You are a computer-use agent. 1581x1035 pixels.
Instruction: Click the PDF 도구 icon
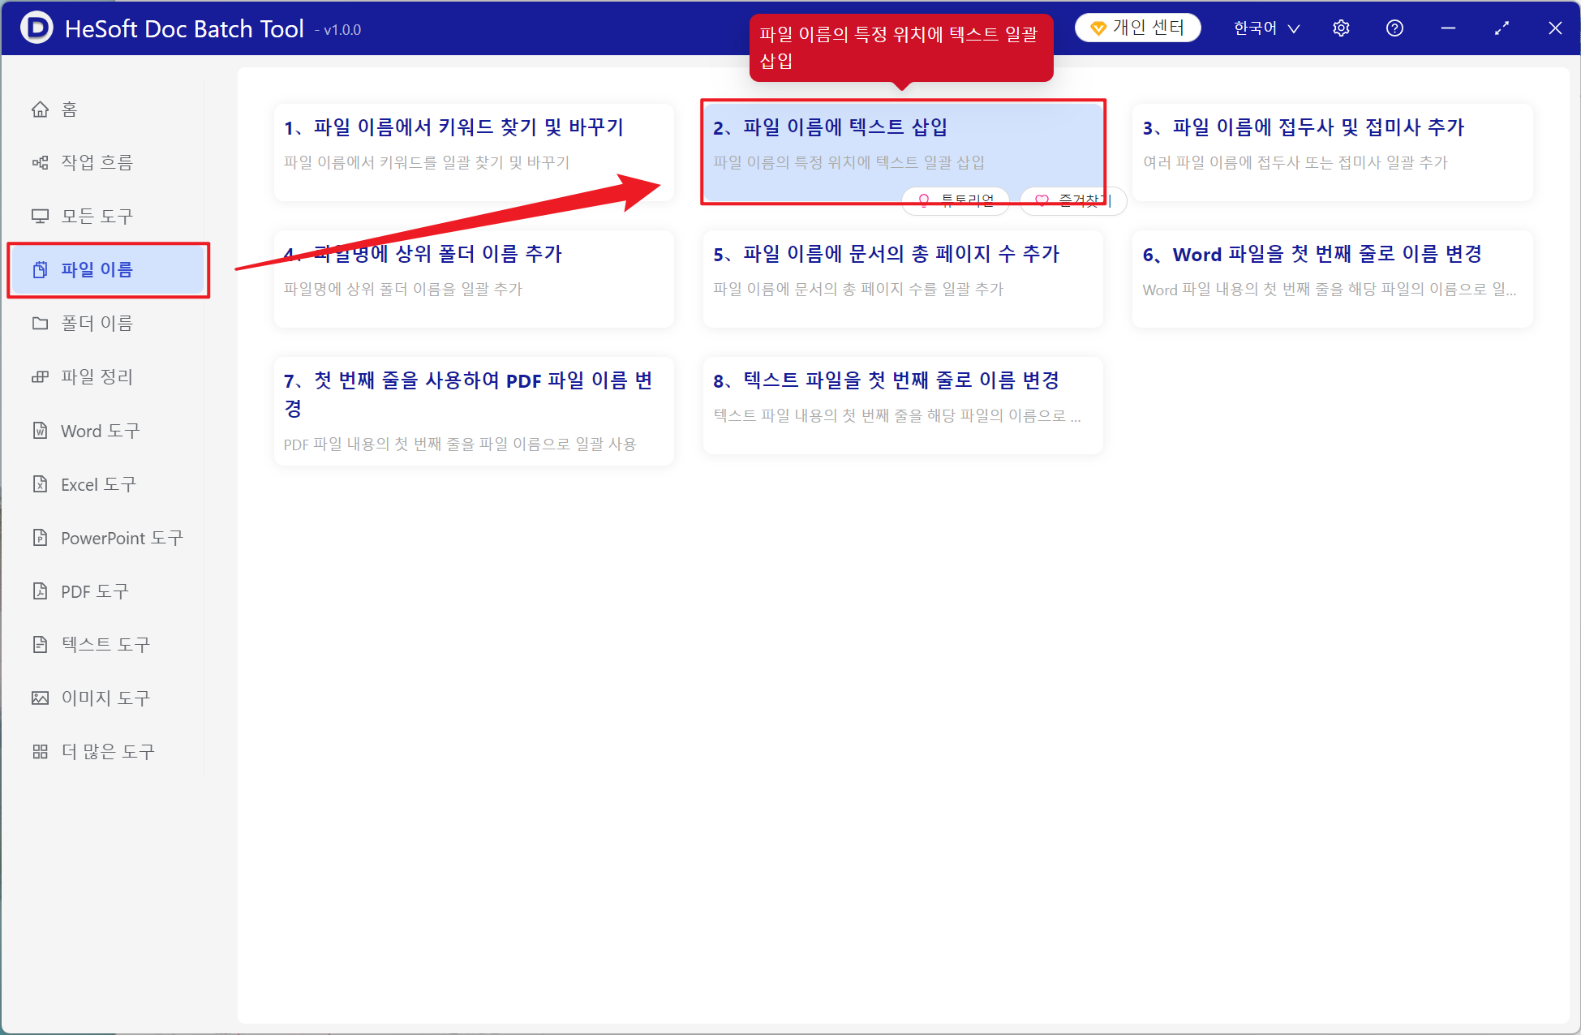click(40, 591)
